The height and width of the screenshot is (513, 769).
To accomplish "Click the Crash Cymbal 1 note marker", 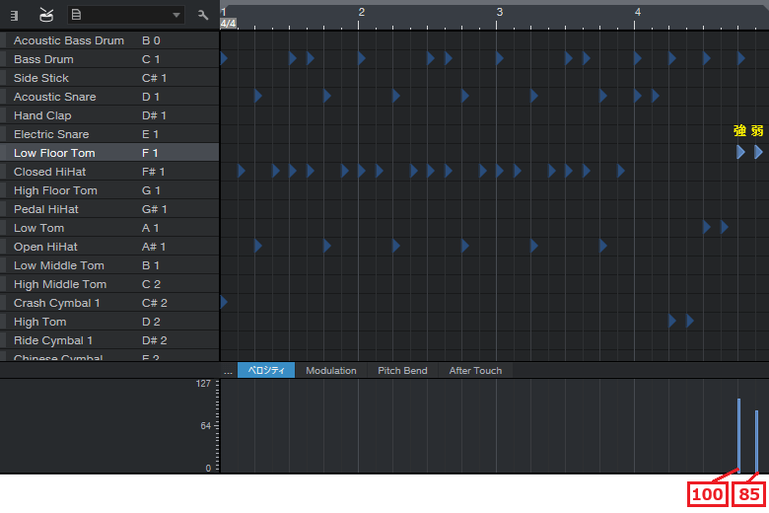I will pyautogui.click(x=224, y=302).
